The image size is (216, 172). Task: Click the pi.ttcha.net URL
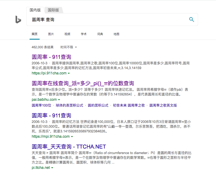coord(41,168)
